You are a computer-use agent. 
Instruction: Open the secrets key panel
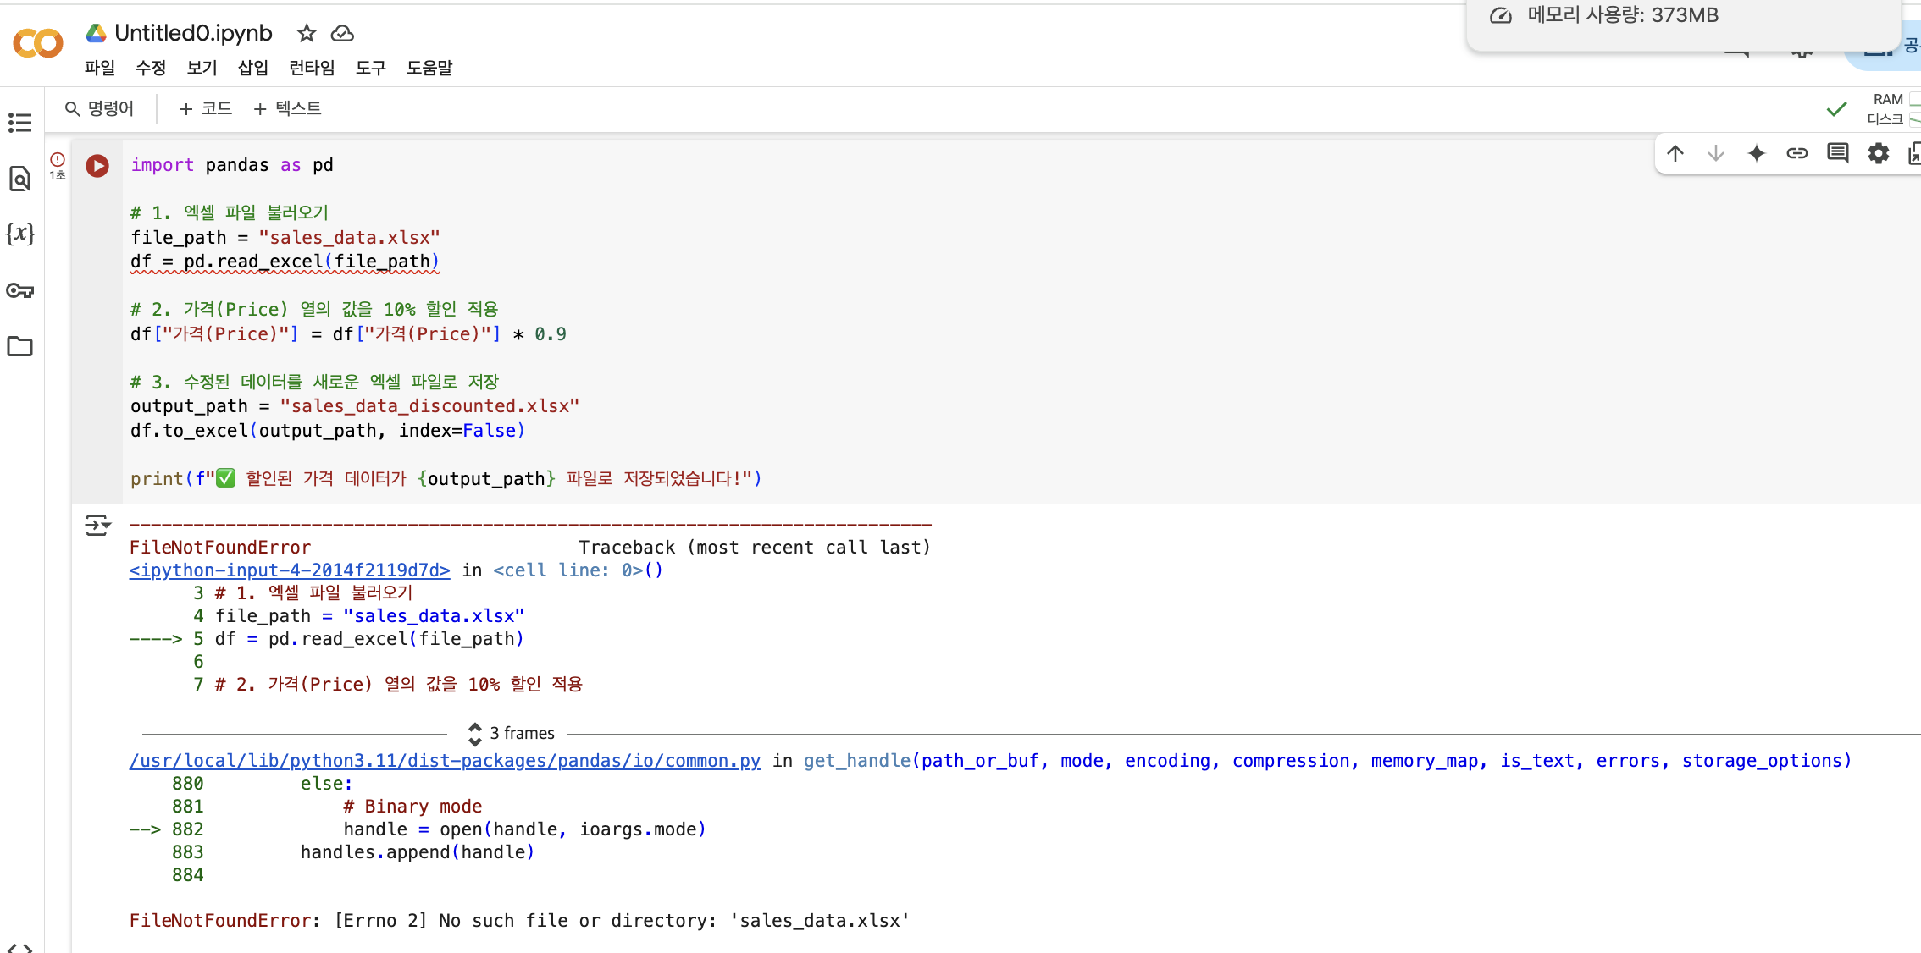click(19, 290)
